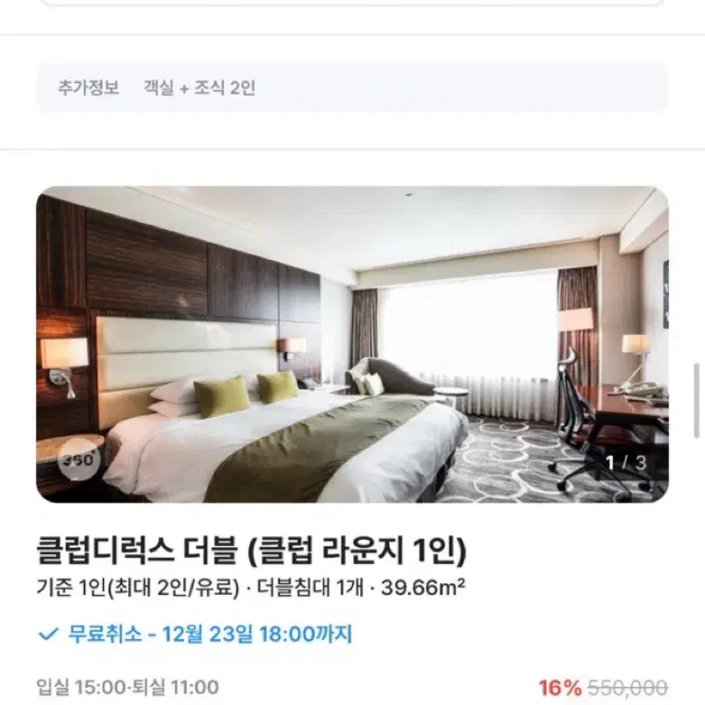Click the room details line with 39.66m²

tap(250, 588)
